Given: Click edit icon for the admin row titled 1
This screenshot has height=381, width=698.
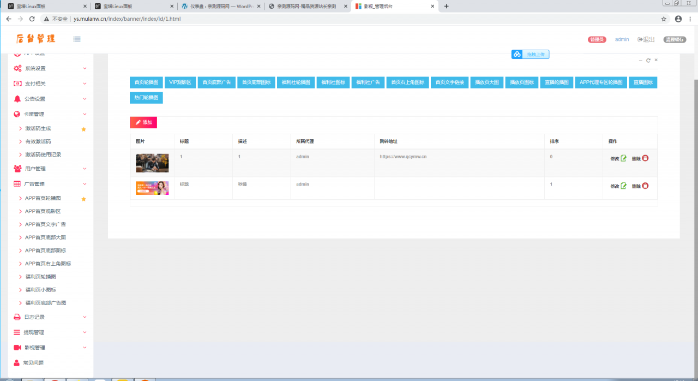Looking at the screenshot, I should [x=624, y=158].
